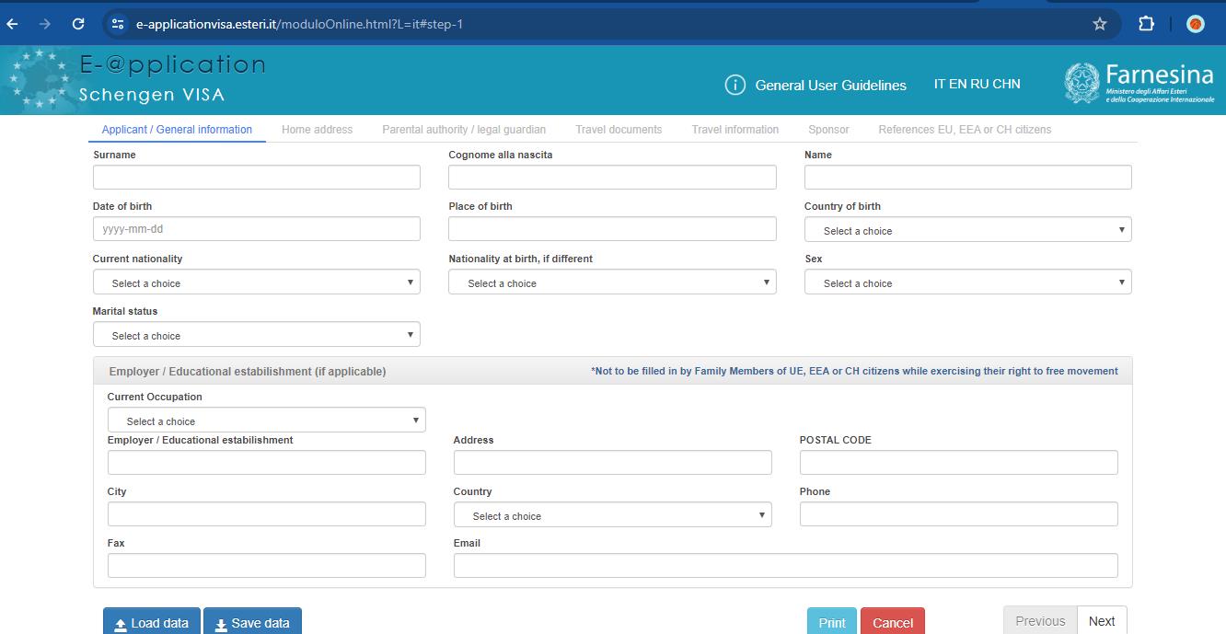Bookmark this page with the star icon
This screenshot has width=1226, height=634.
pyautogui.click(x=1099, y=24)
